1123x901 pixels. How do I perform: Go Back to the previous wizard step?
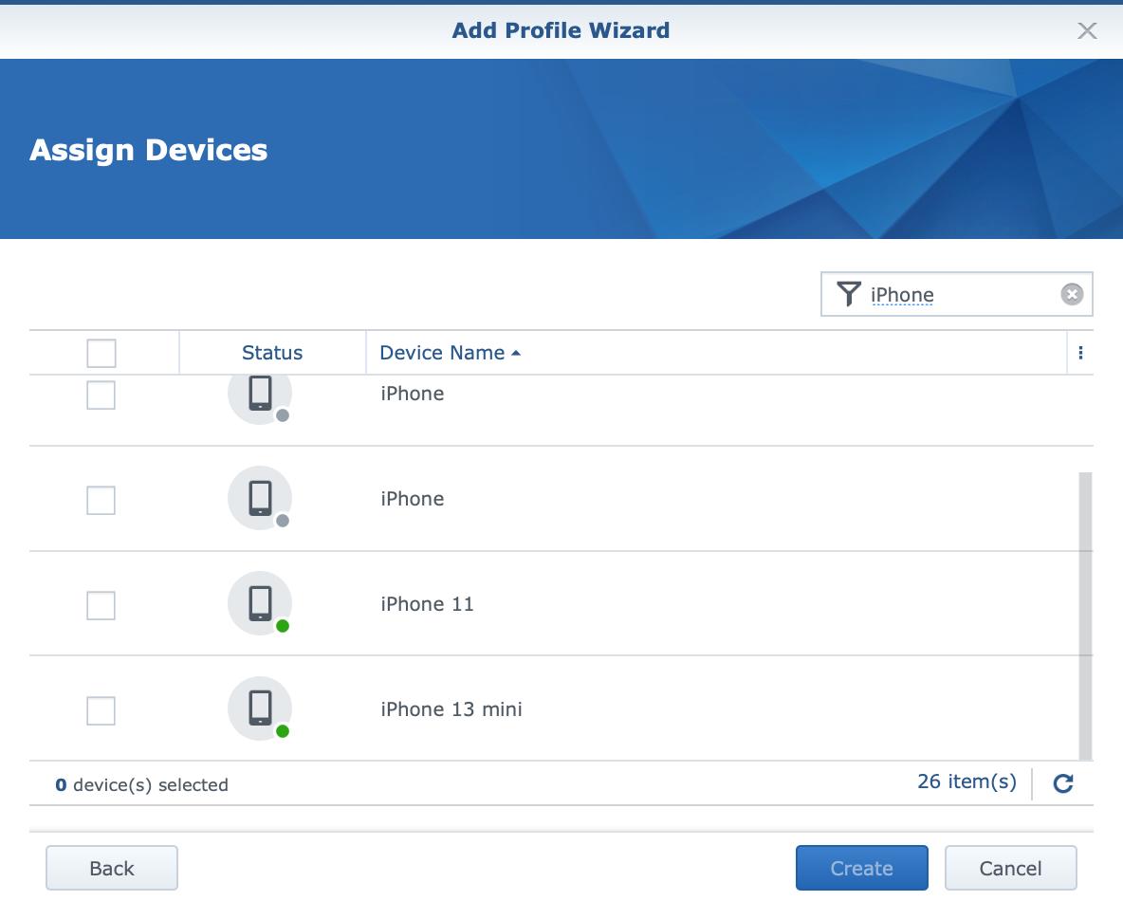pos(112,868)
